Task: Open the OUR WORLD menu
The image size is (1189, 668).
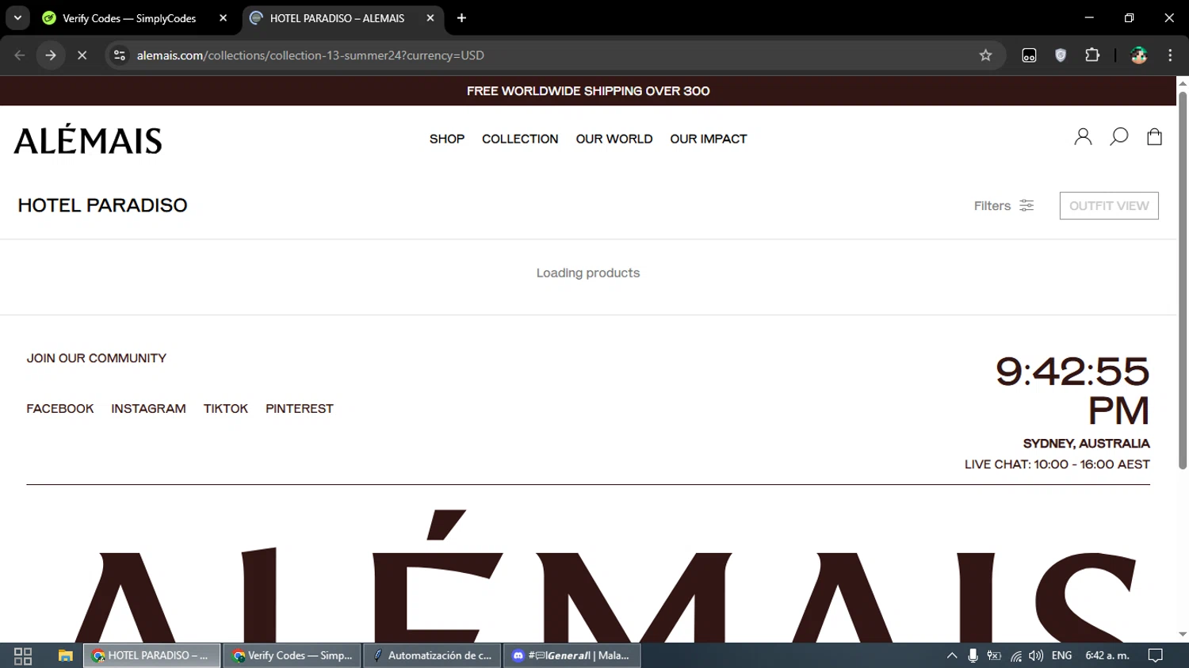Action: (614, 139)
